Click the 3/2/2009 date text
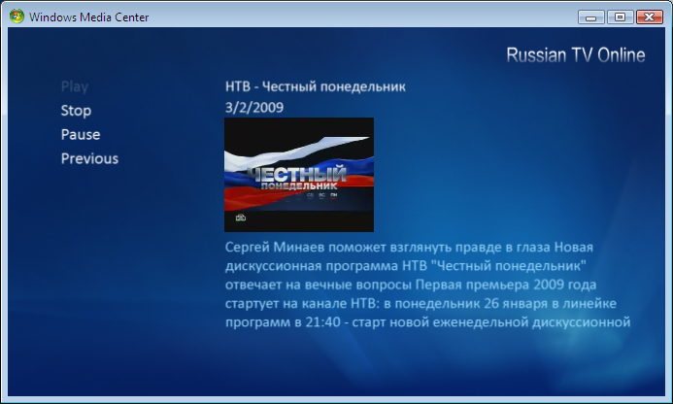Screen dimensions: 673x404 [254, 107]
